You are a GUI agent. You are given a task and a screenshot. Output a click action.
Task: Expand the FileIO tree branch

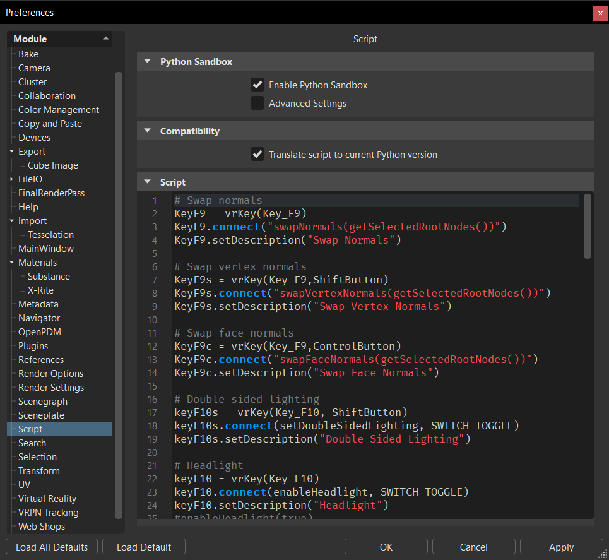10,179
